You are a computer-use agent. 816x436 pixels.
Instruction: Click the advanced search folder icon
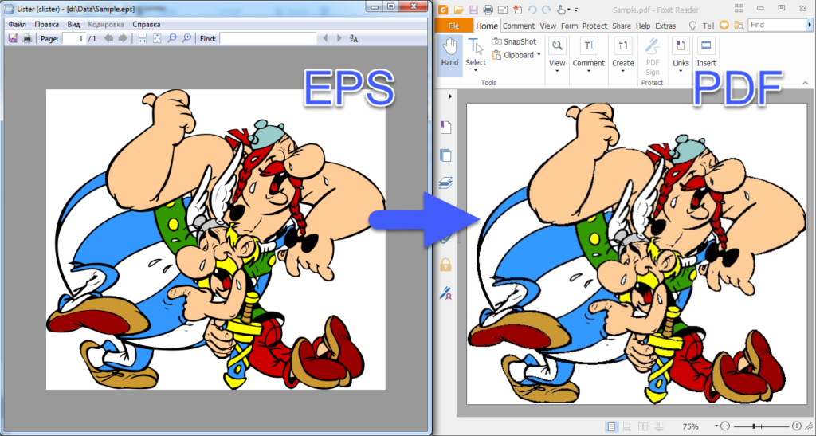[x=739, y=25]
